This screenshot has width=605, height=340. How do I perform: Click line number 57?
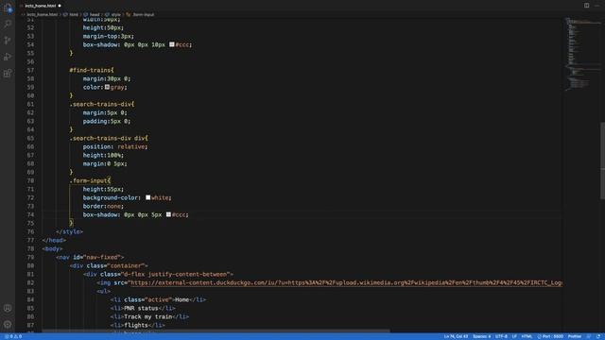pyautogui.click(x=30, y=70)
